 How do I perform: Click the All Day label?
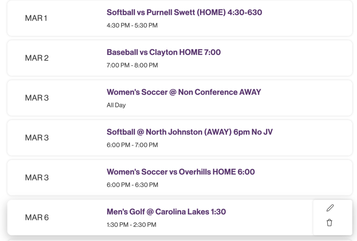(116, 105)
